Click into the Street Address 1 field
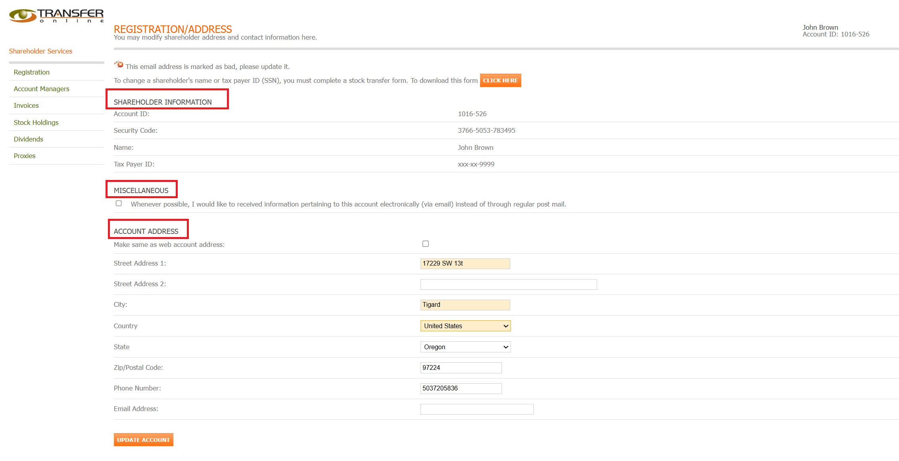Image resolution: width=899 pixels, height=461 pixels. point(465,264)
